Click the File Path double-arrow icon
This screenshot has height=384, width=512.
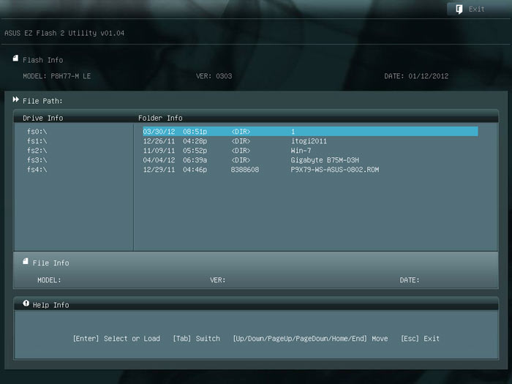(15, 99)
